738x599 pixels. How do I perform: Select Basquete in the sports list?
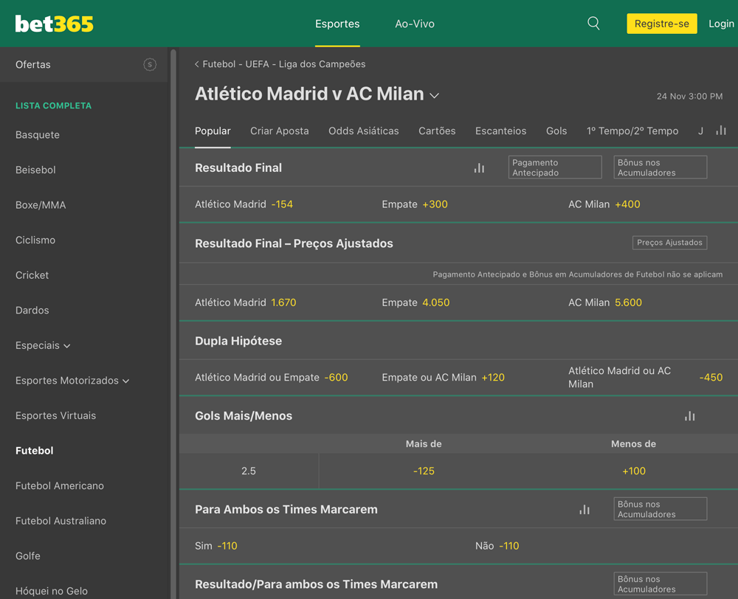click(38, 135)
